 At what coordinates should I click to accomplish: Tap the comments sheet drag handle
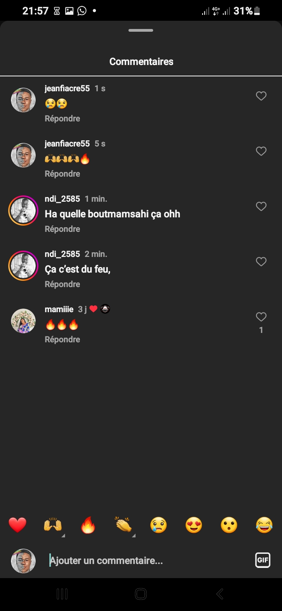point(141,30)
